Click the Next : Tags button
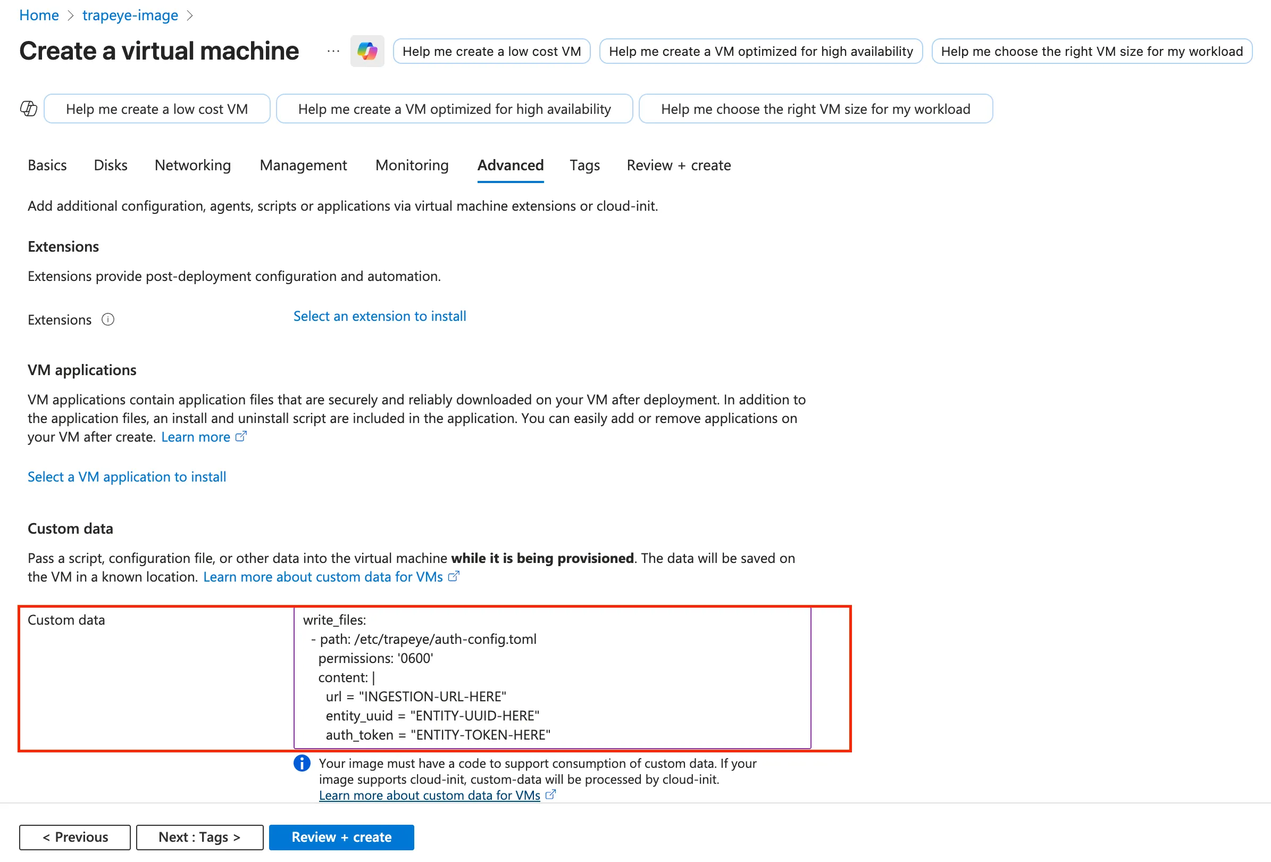Image resolution: width=1271 pixels, height=862 pixels. [x=199, y=838]
